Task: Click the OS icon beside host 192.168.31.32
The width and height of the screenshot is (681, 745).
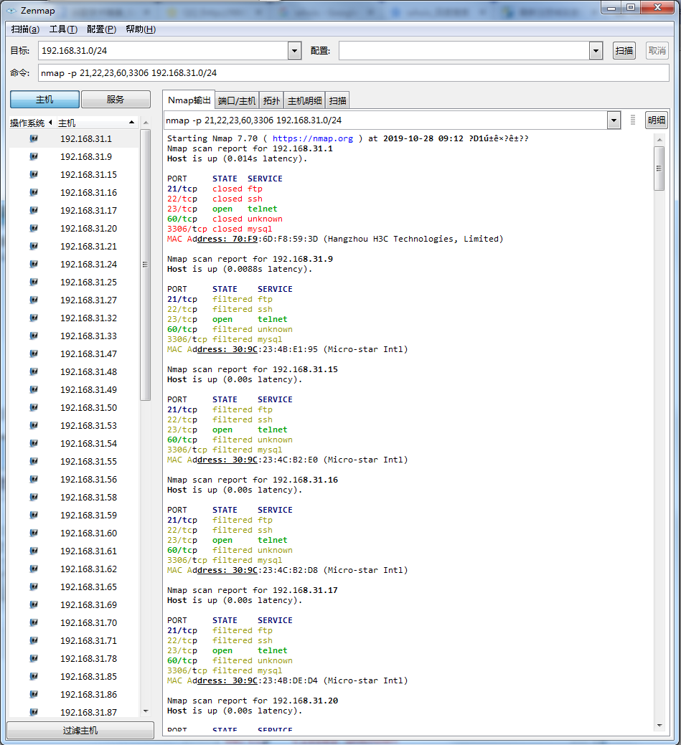Action: (x=34, y=318)
